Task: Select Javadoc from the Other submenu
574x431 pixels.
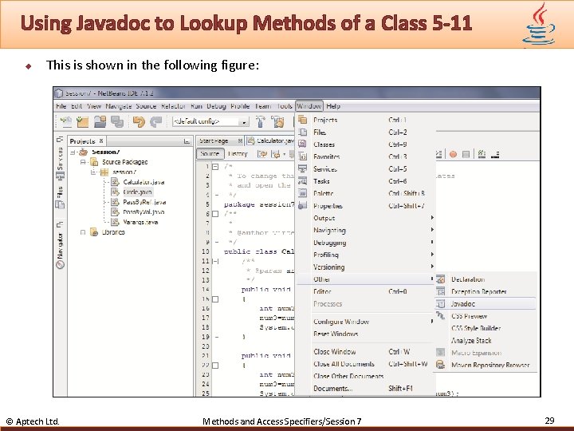Action: pyautogui.click(x=486, y=304)
